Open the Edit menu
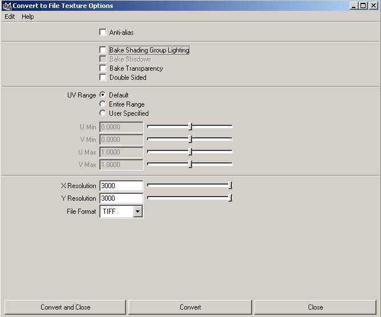381x317 pixels. (10, 17)
